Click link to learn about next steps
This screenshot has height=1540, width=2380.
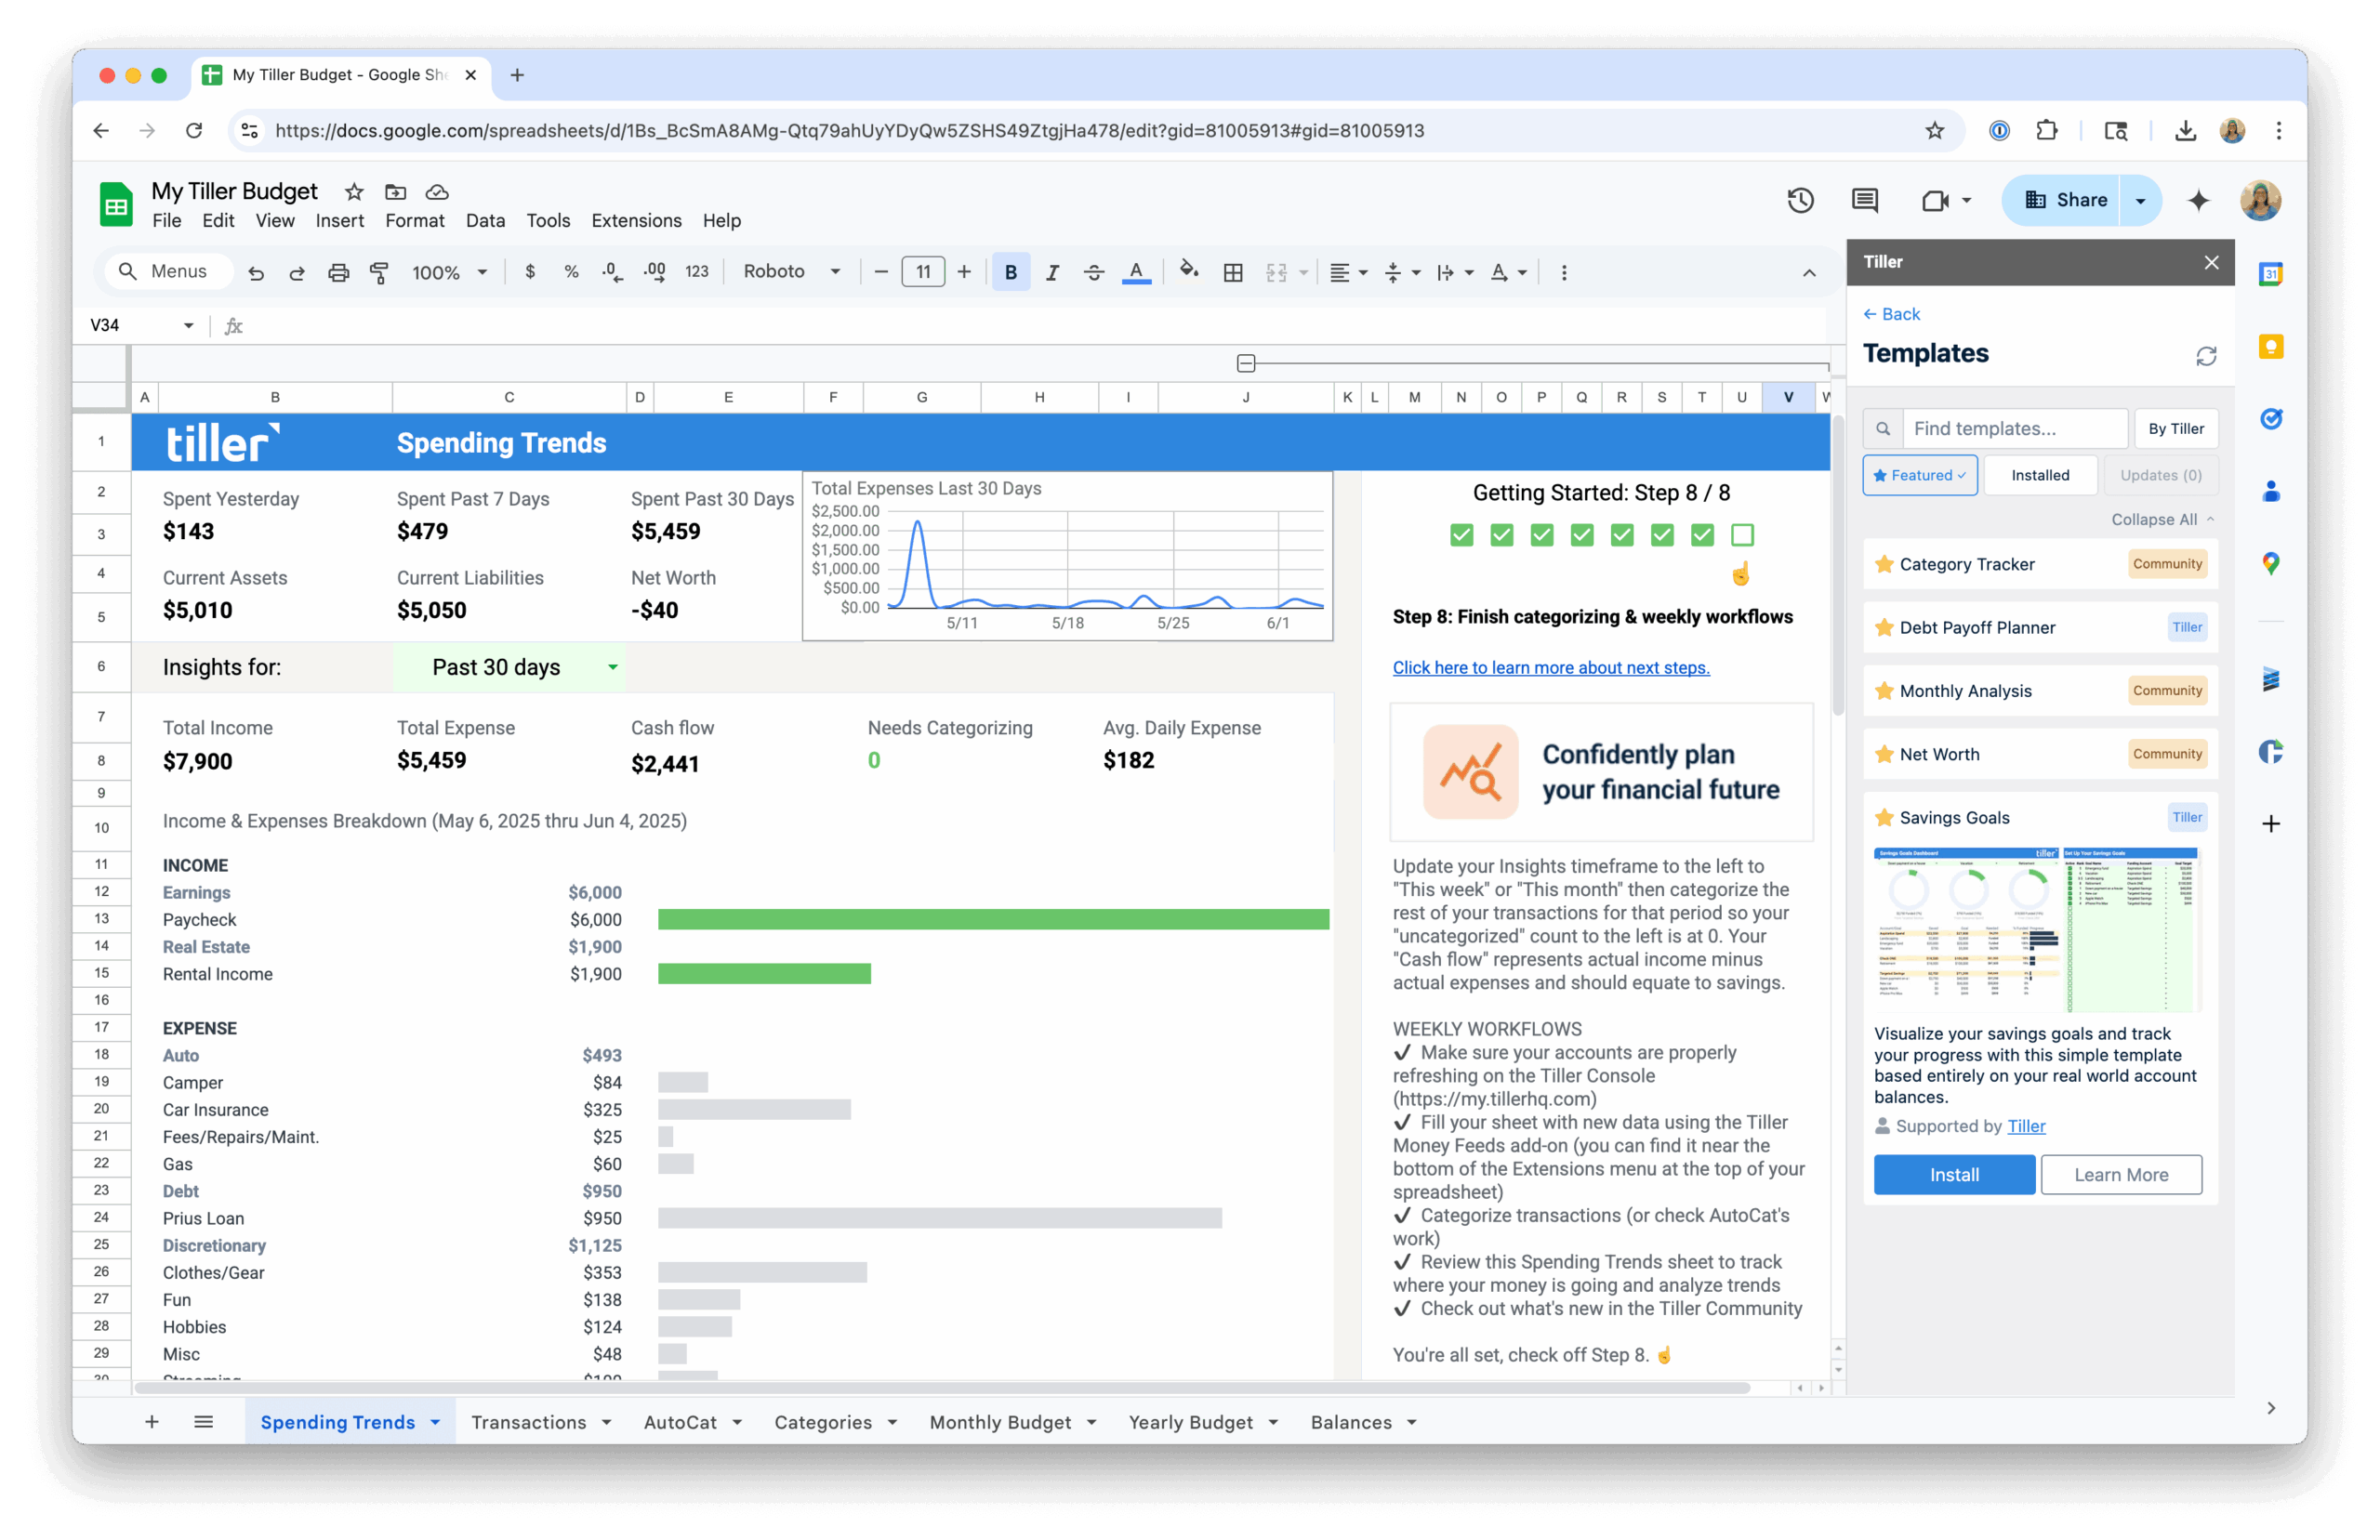(x=1550, y=667)
